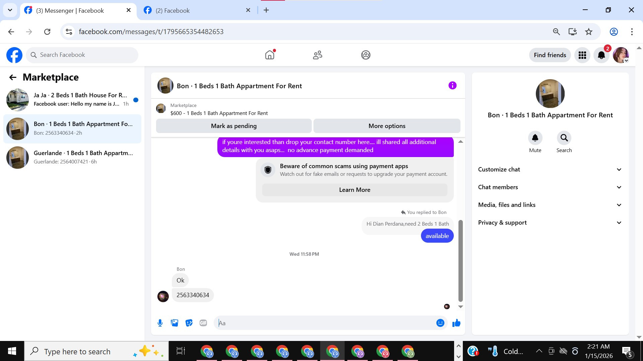Open the emoji picker smiley
This screenshot has height=361, width=643.
[440, 323]
